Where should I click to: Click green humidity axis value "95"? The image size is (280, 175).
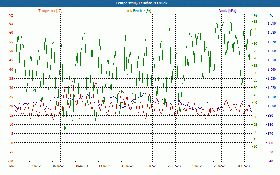pyautogui.click(x=256, y=22)
